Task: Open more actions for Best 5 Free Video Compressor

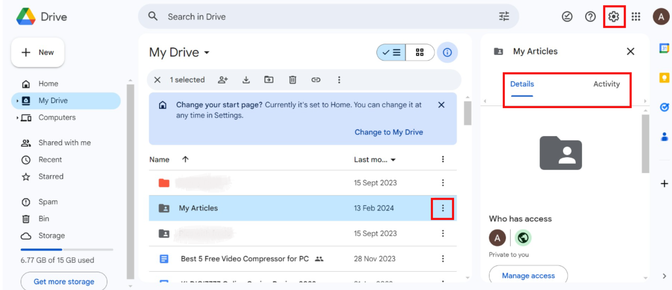Action: click(443, 259)
